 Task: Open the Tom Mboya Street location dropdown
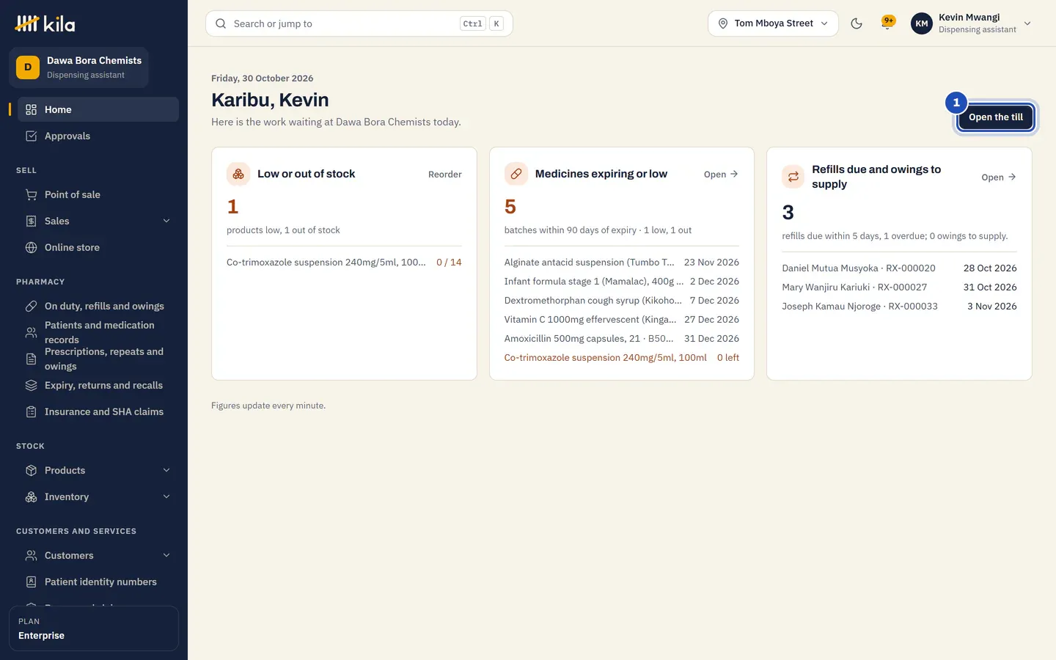pos(773,23)
